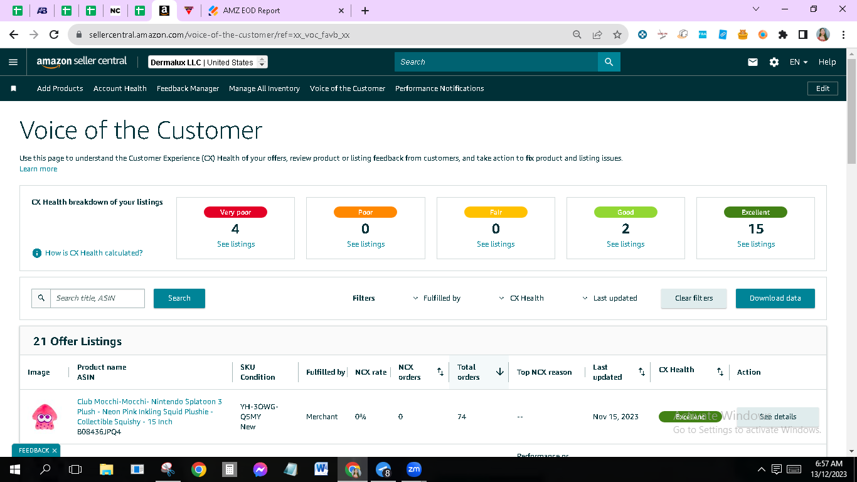The height and width of the screenshot is (482, 857).
Task: Open the Seller Central settings gear
Action: [x=774, y=62]
